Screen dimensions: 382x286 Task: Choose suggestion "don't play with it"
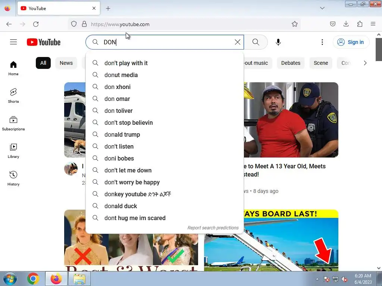pos(165,63)
